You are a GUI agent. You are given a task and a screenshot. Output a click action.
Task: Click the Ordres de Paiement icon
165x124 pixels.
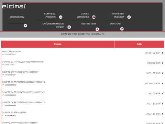[129, 17]
